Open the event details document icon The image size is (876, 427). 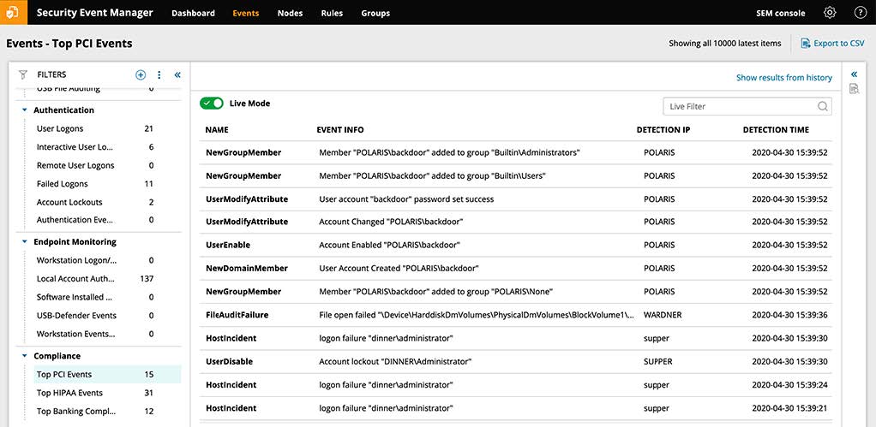point(854,89)
